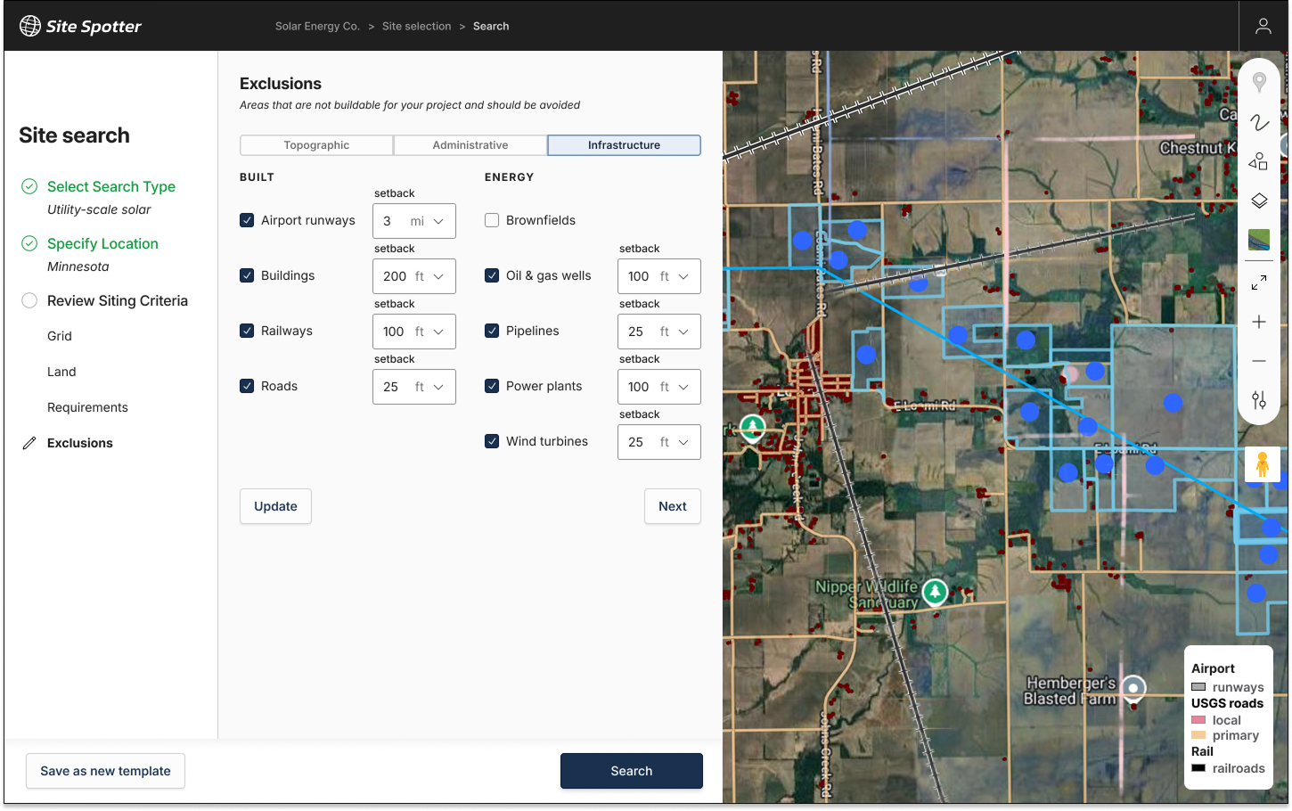1292x811 pixels.
Task: Uncheck Airport runways exclusion
Action: pos(247,220)
